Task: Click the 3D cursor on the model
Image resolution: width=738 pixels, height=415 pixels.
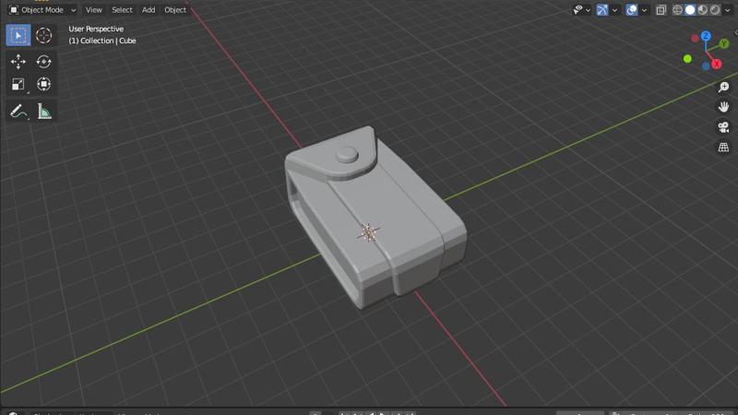Action: click(368, 232)
